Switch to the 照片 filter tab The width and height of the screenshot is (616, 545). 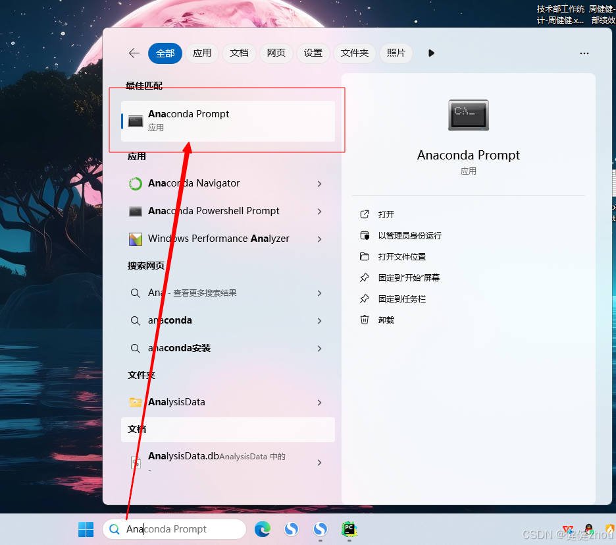(x=396, y=53)
